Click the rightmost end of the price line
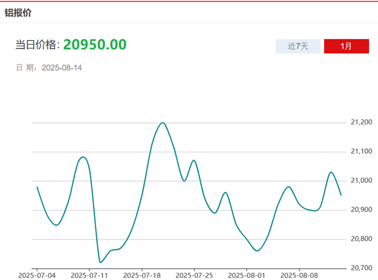378x280 pixels. tap(341, 195)
